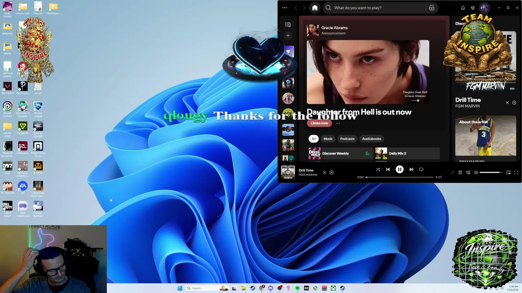Screen dimensions: 522x293
Task: Open the Discover Weekly playlist card
Action: coord(341,153)
